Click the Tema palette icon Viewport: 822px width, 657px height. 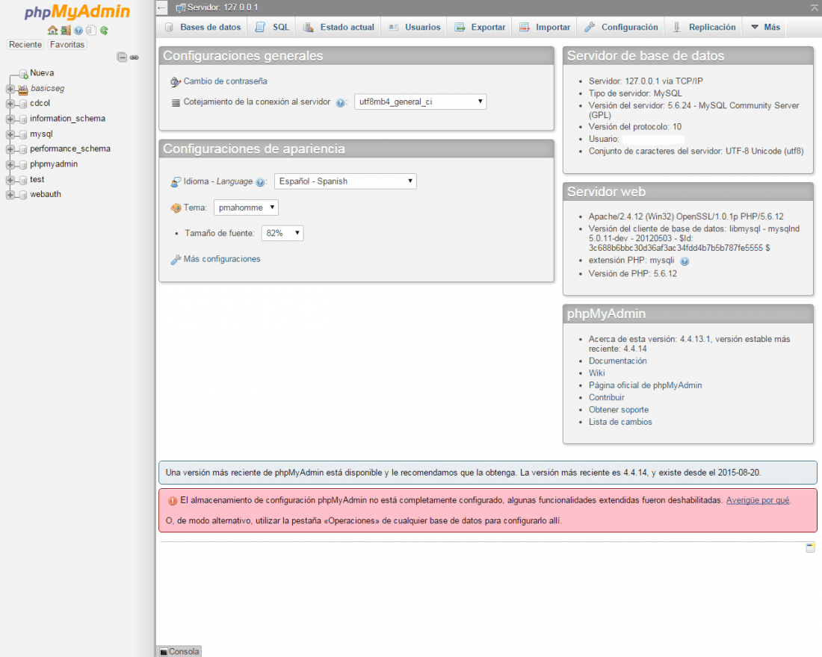point(176,208)
